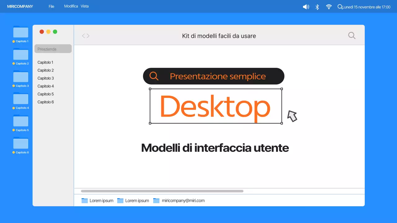Click the forward chevron in the window toolbar
The width and height of the screenshot is (397, 223).
click(x=88, y=35)
